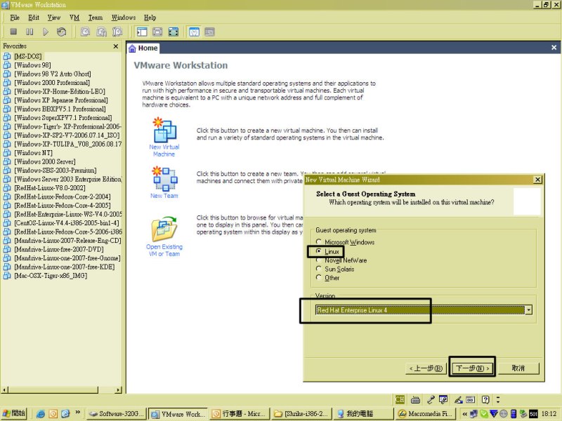Click the 上一步(B) back button
The width and height of the screenshot is (562, 421).
(x=426, y=368)
